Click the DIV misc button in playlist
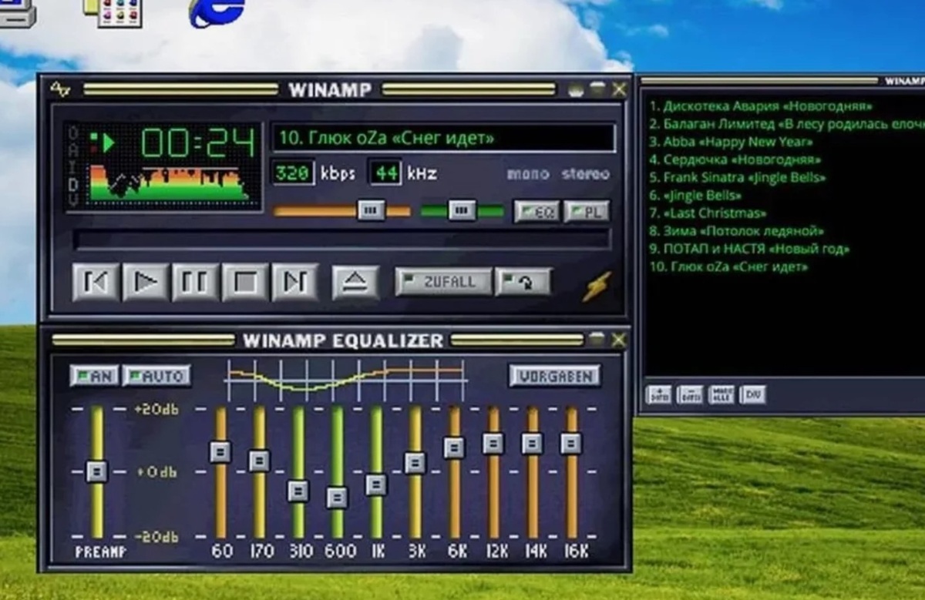Viewport: 925px width, 600px height. click(x=752, y=395)
